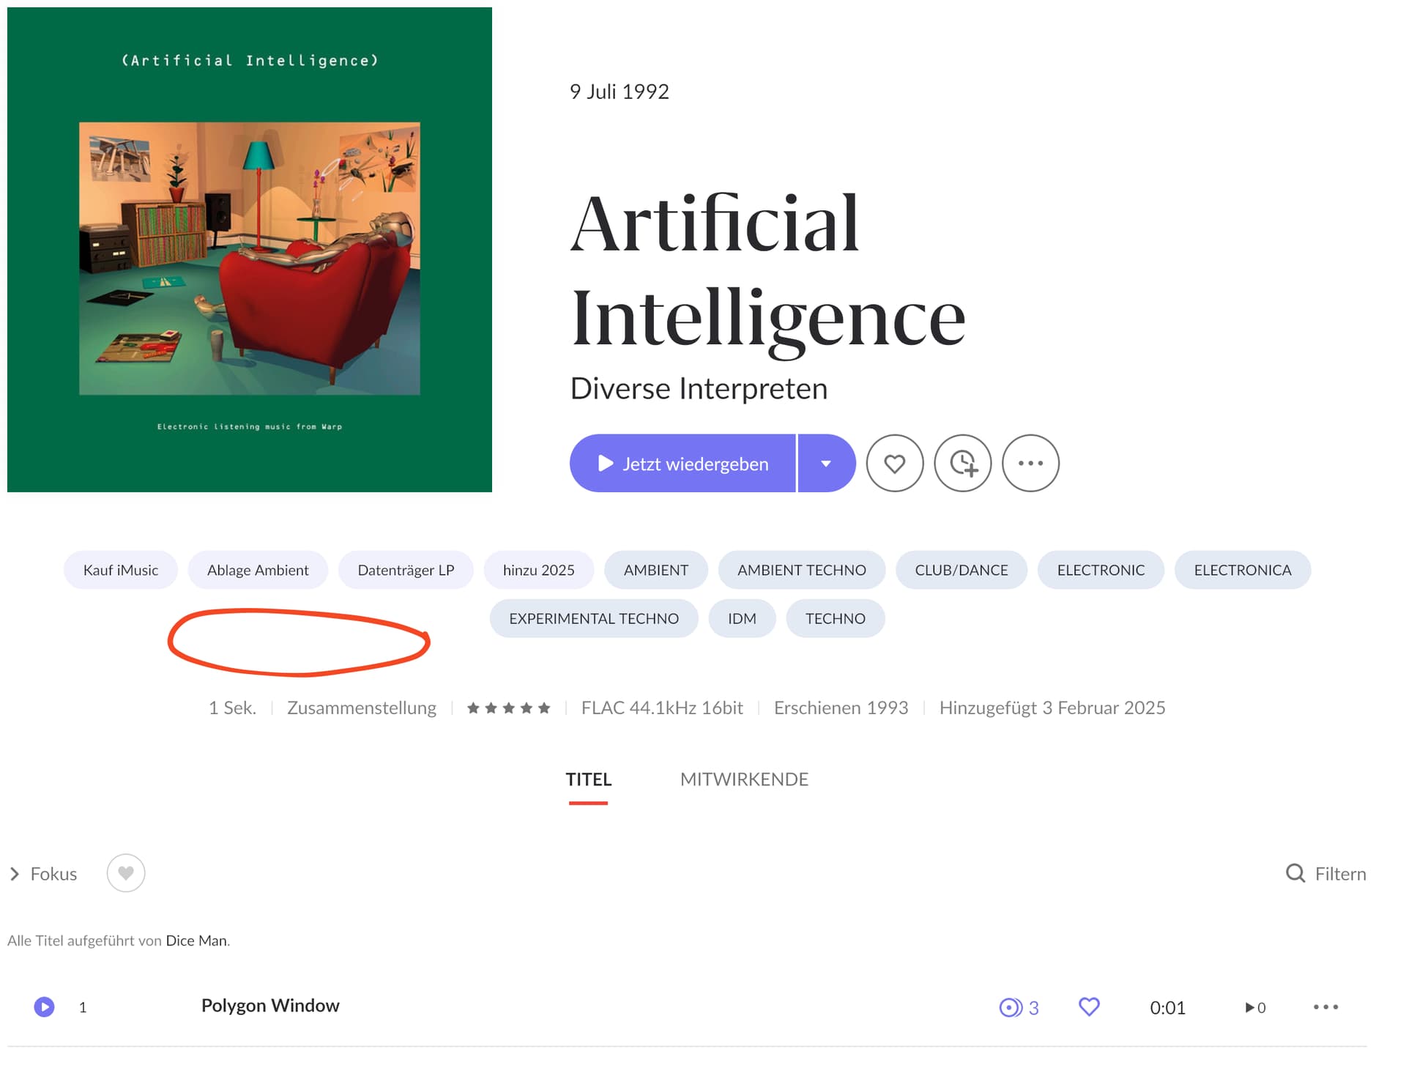This screenshot has width=1406, height=1090.
Task: Toggle the favorite heart on Polygon Window
Action: (x=1089, y=1007)
